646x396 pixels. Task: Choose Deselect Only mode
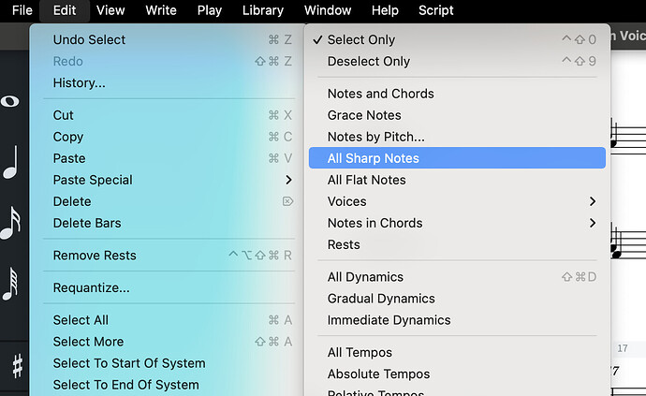[369, 62]
